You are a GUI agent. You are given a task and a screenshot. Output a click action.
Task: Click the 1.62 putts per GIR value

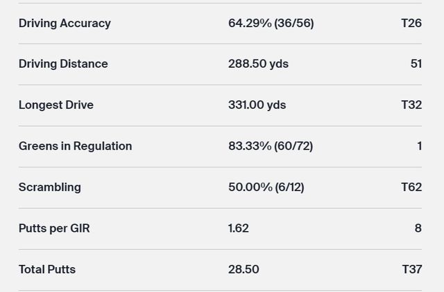pos(239,228)
